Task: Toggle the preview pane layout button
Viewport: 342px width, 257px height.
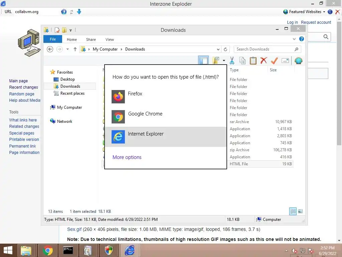Action: coord(203,60)
